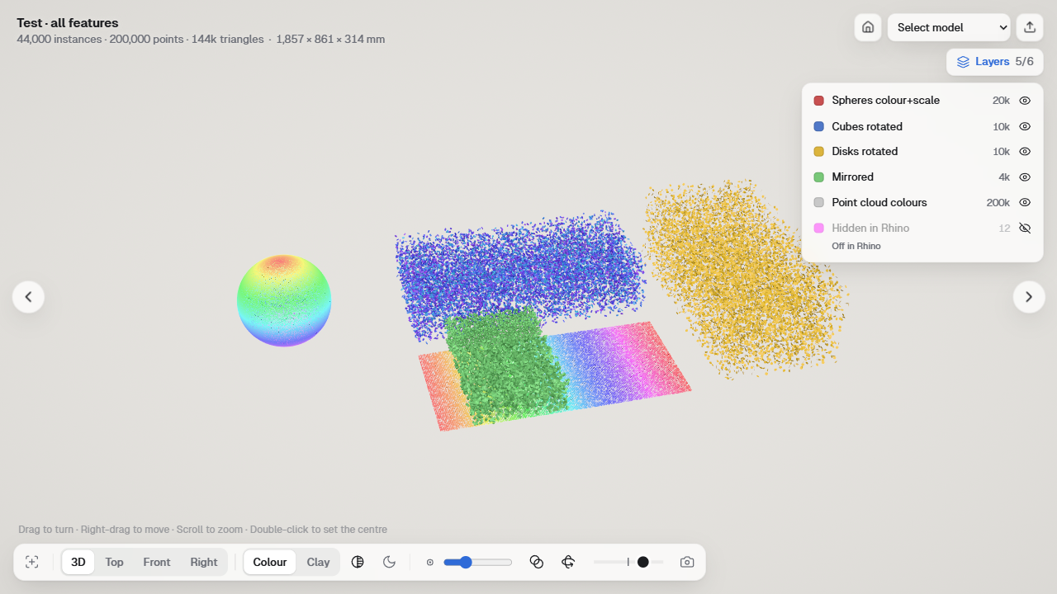
Task: Click the green Mirrored swatch
Action: pyautogui.click(x=819, y=177)
